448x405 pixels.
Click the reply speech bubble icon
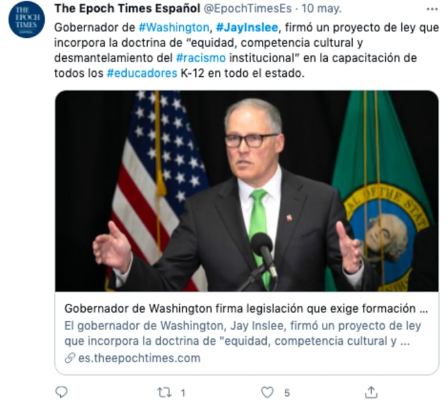[x=61, y=392]
